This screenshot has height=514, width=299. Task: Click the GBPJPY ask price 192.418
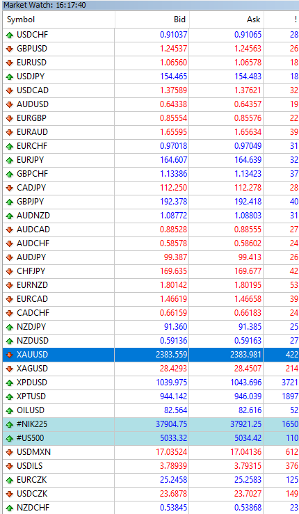tap(248, 201)
